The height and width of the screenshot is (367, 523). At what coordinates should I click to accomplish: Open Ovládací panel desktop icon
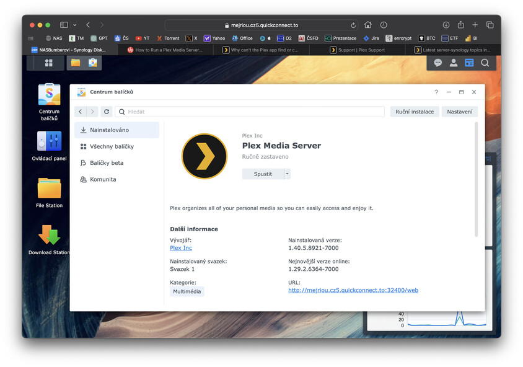(49, 146)
